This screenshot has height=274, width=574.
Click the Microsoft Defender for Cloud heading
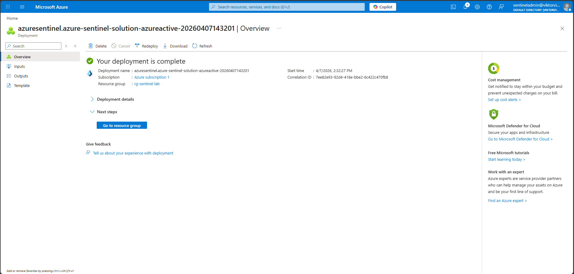pos(514,126)
